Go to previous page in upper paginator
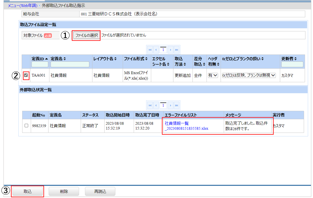Viewport: 313px width, 198px height. (x=156, y=50)
